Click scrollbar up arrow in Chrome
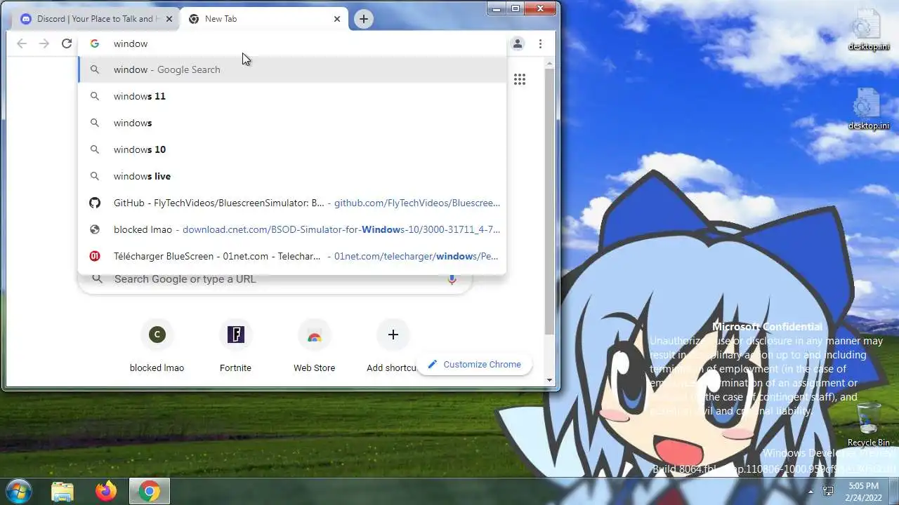The width and height of the screenshot is (899, 505). (x=550, y=64)
